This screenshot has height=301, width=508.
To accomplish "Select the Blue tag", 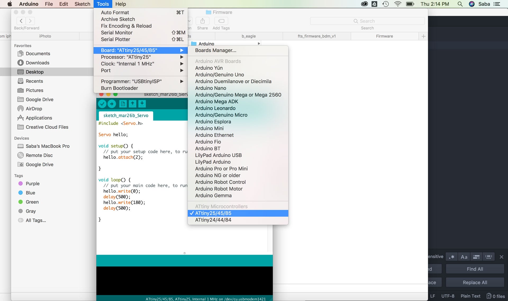I will [x=30, y=193].
